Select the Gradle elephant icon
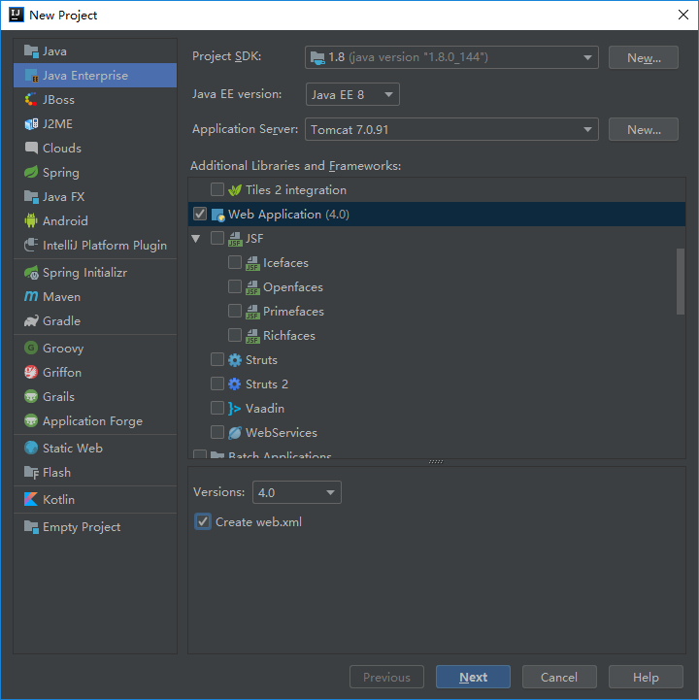The image size is (699, 700). click(x=31, y=320)
